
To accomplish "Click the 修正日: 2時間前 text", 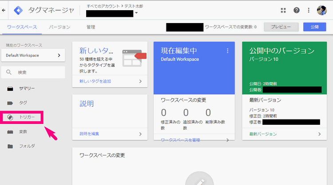I will click(x=263, y=116).
